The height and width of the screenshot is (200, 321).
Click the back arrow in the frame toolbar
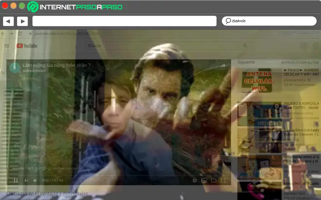[8, 21]
